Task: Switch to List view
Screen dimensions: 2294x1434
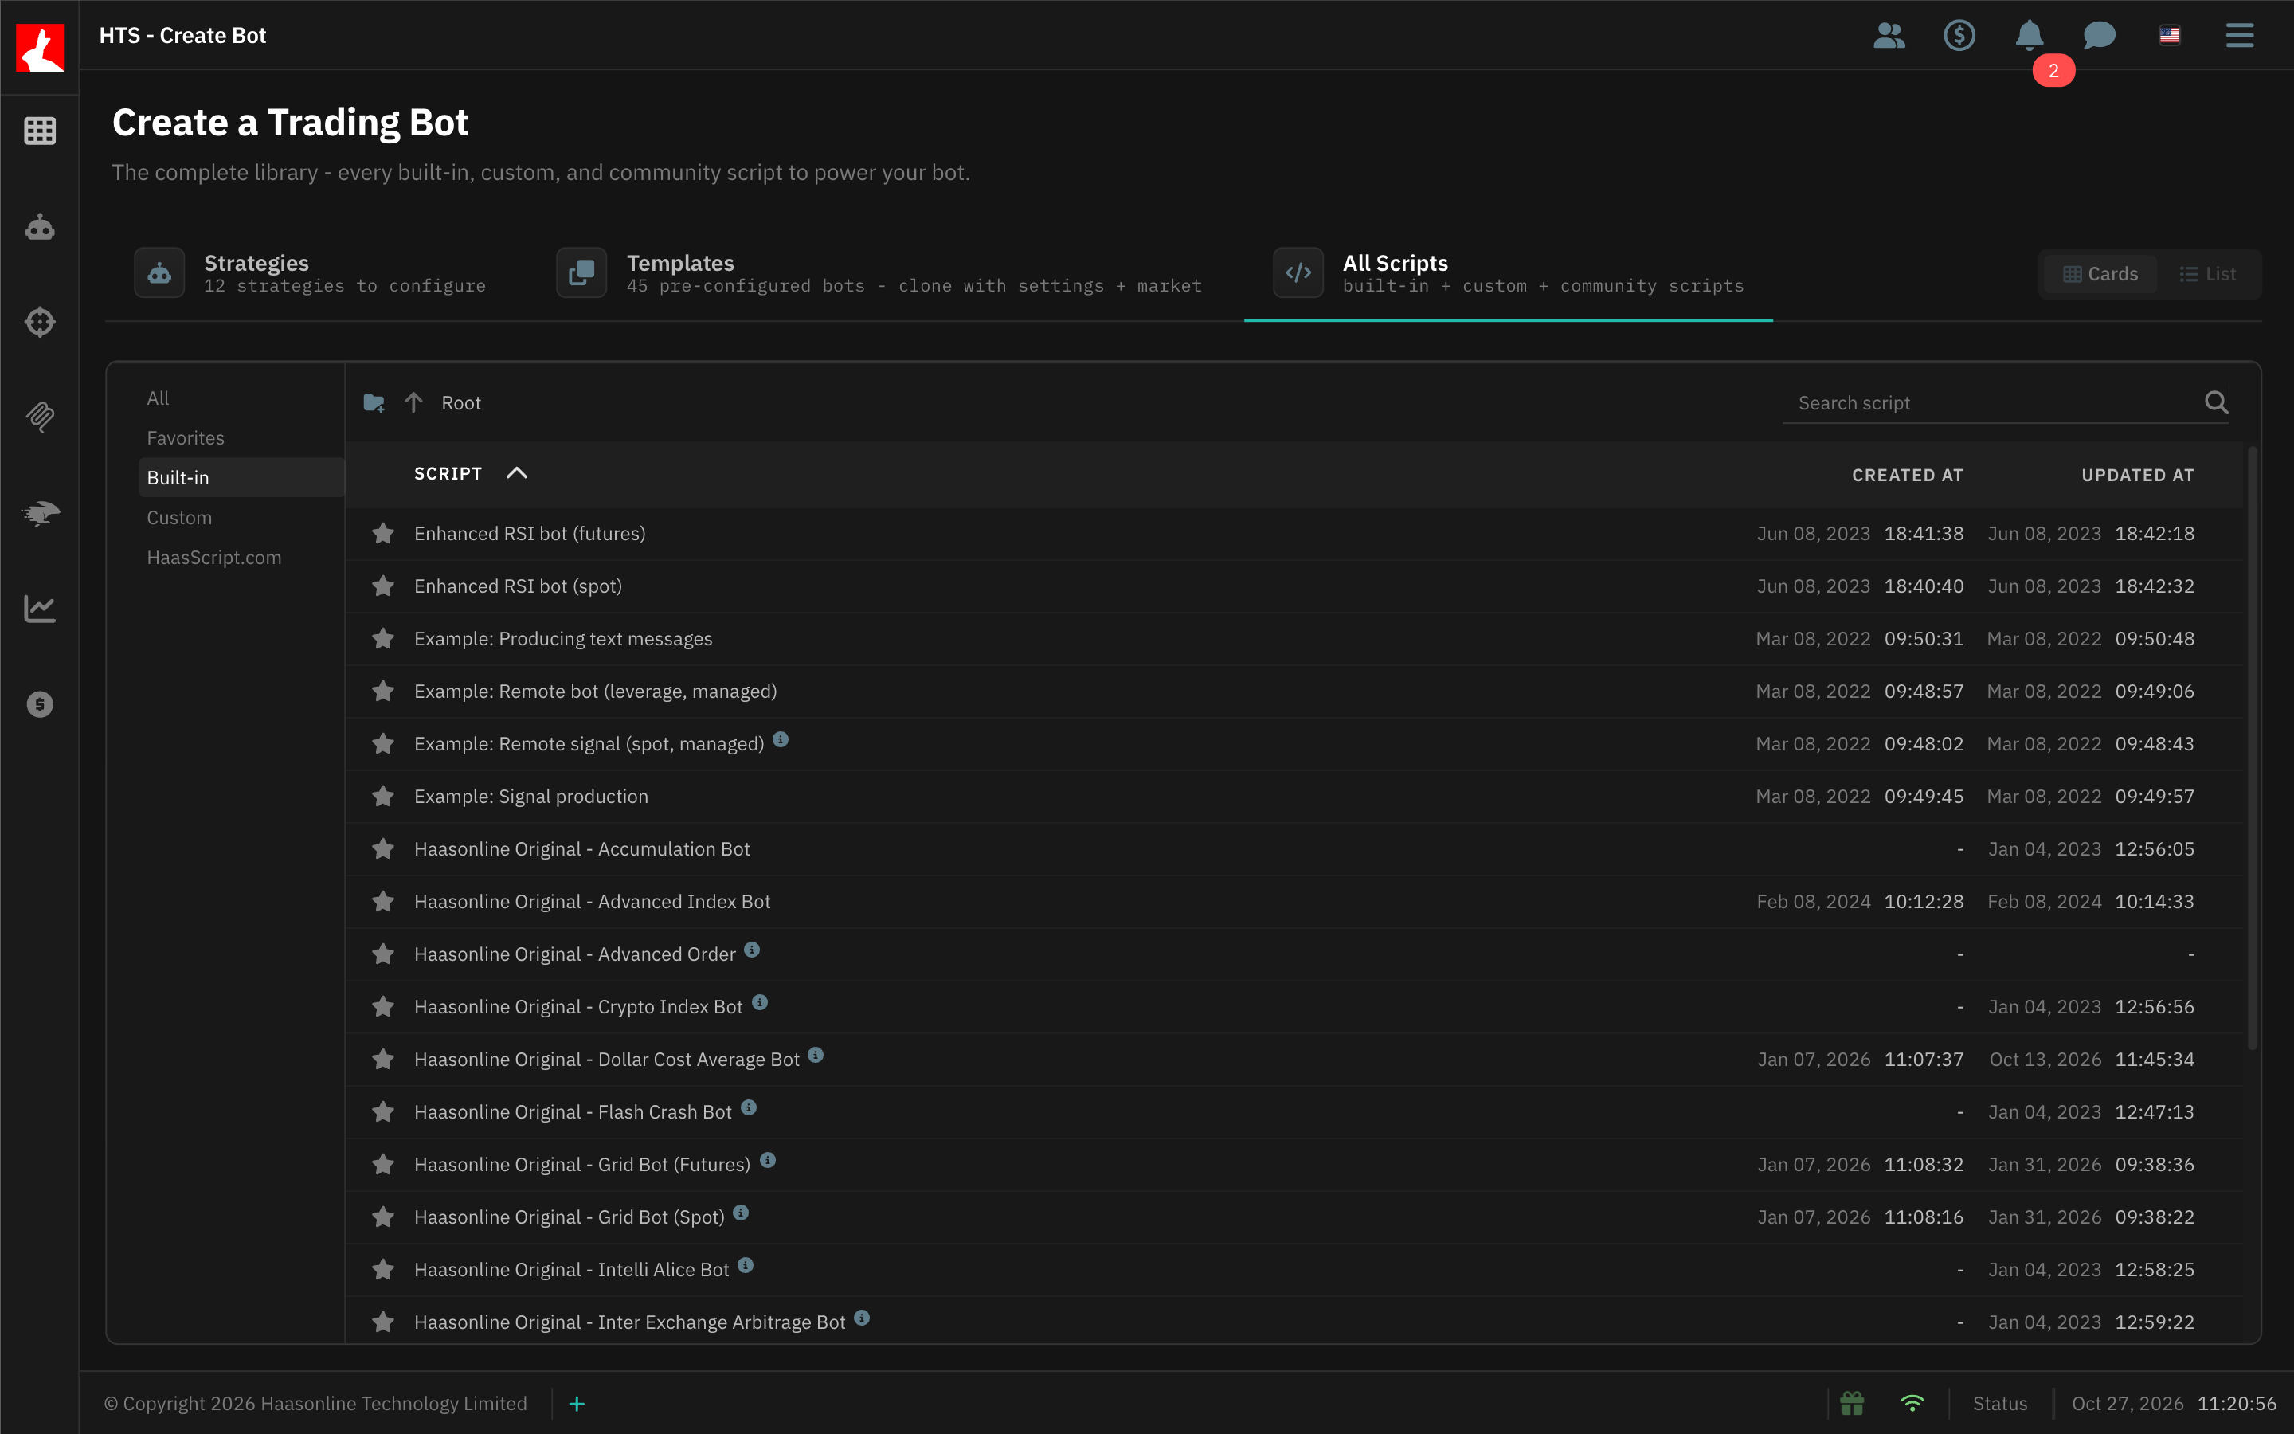Action: coord(2208,274)
